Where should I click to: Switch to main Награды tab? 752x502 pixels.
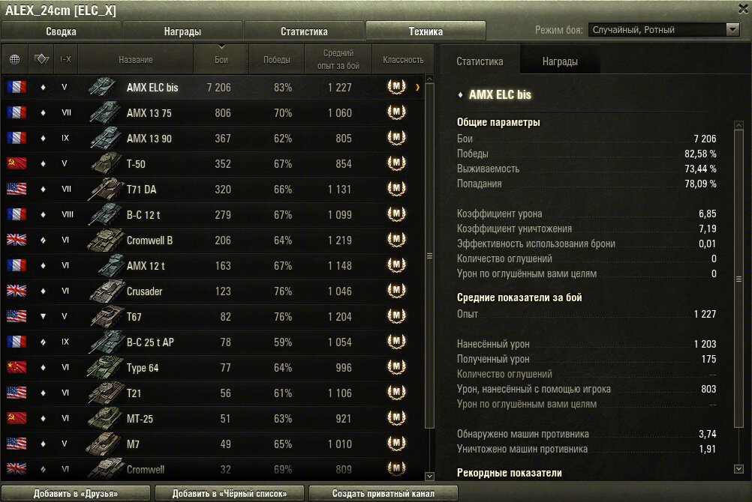pyautogui.click(x=182, y=31)
